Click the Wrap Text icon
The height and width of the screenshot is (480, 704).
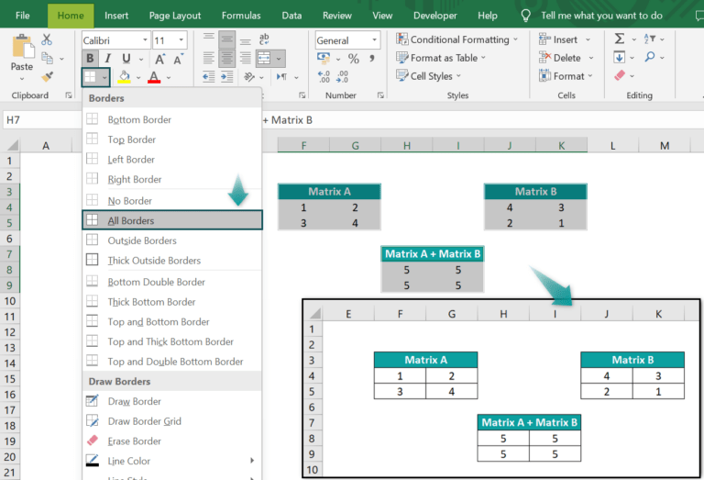[x=264, y=39]
